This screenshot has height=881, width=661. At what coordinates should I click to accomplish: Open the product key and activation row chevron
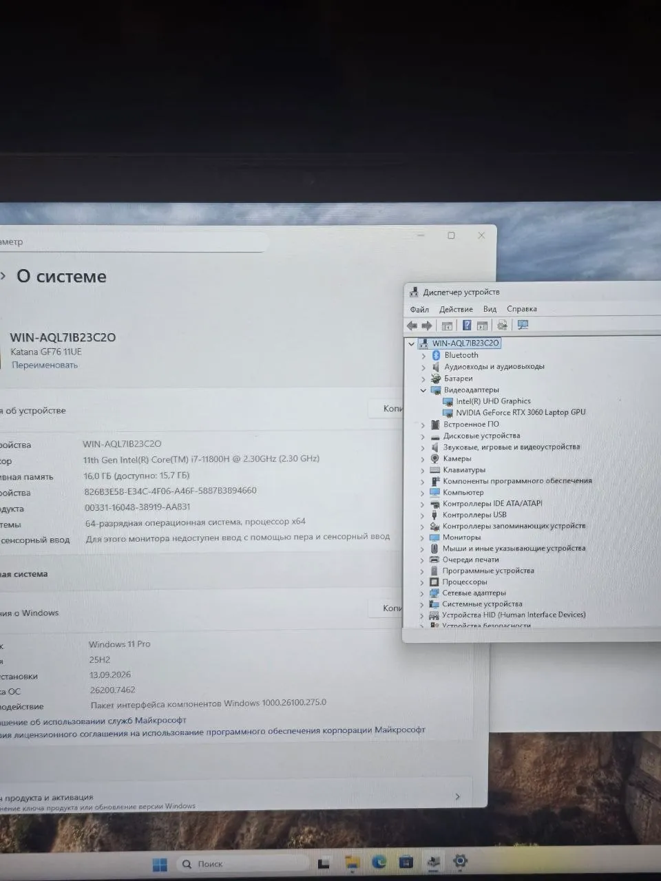pyautogui.click(x=458, y=796)
